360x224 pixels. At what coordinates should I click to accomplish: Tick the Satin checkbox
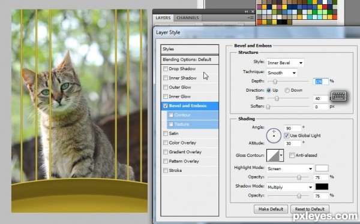(x=166, y=134)
